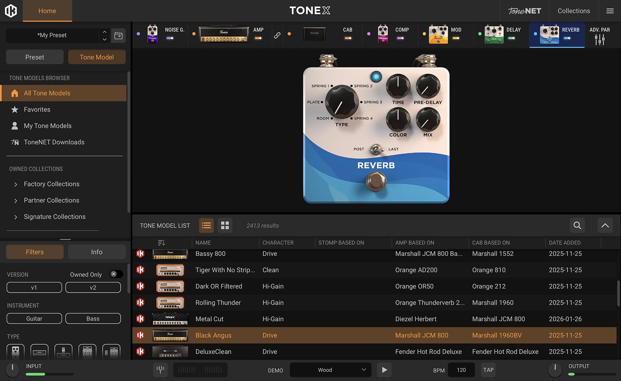Image resolution: width=621 pixels, height=381 pixels.
Task: Click the amp-cab link chain icon
Action: 277,35
